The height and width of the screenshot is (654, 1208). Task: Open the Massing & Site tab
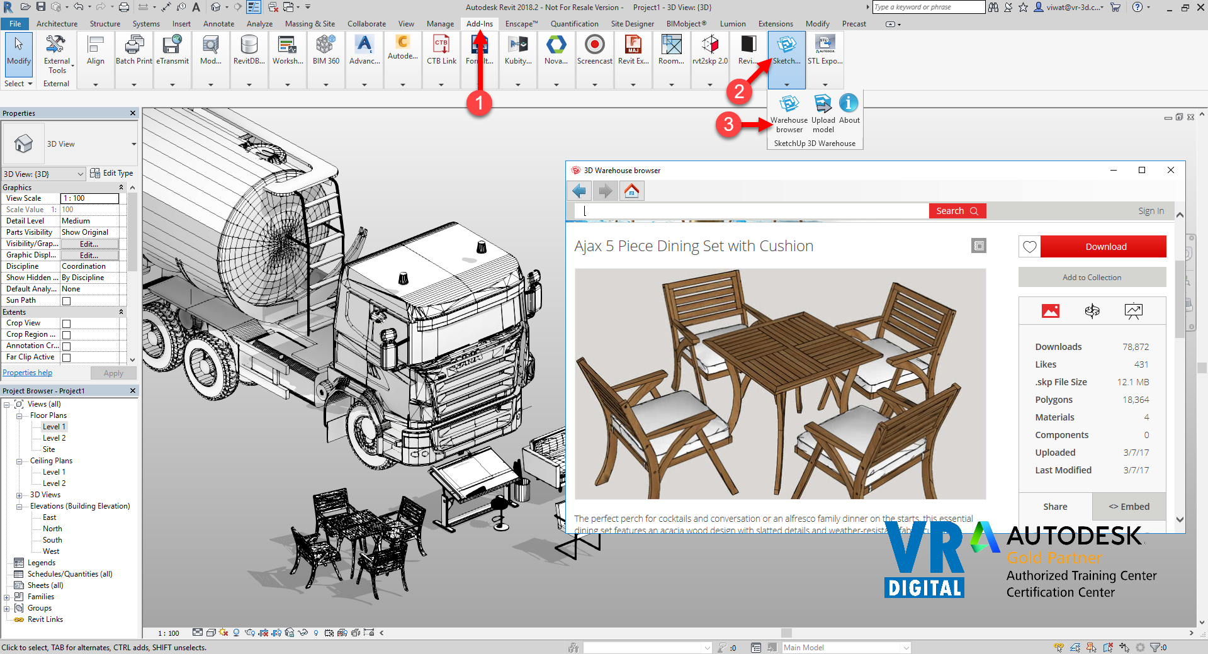[310, 24]
